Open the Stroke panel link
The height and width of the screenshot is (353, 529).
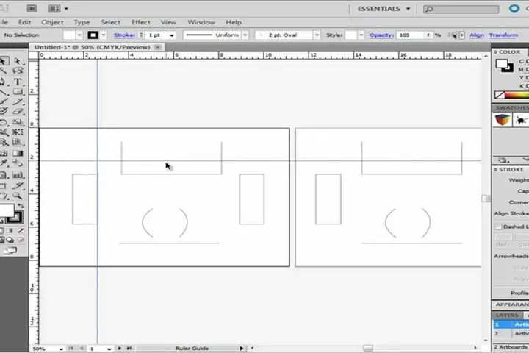[124, 35]
